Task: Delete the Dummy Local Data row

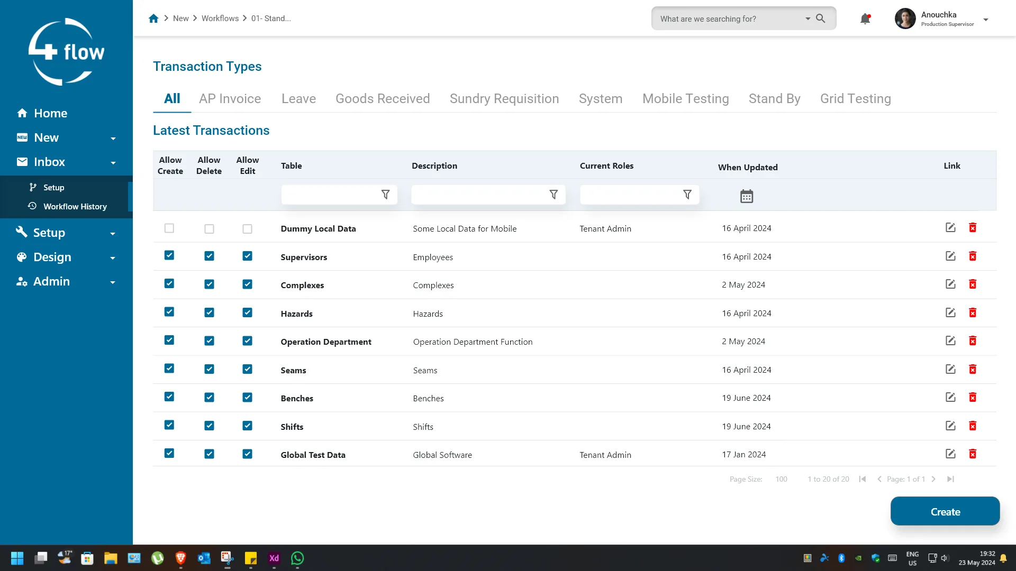Action: pos(973,228)
